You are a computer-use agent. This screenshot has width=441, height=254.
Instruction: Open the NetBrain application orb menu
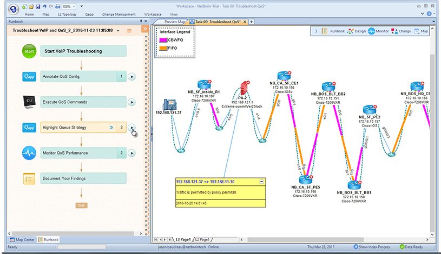tap(13, 9)
